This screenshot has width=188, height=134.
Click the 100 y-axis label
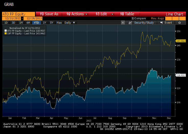coord(179,102)
